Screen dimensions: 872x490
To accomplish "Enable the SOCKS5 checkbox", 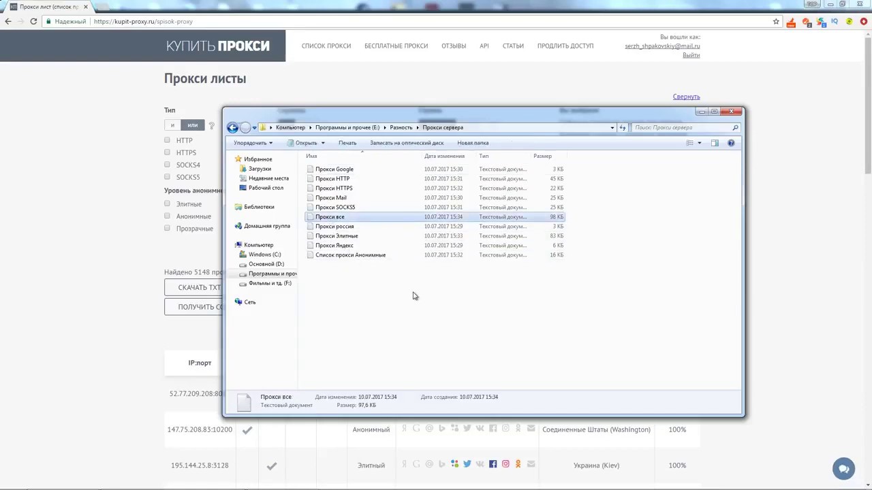I will [167, 177].
